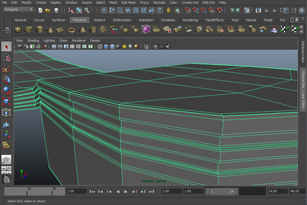Image resolution: width=307 pixels, height=205 pixels.
Task: Toggle snap to curves magnet icon
Action: tap(196, 10)
